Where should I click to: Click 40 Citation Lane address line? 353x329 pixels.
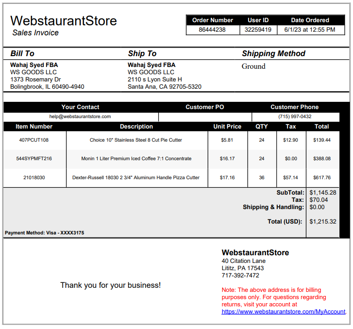[244, 261]
